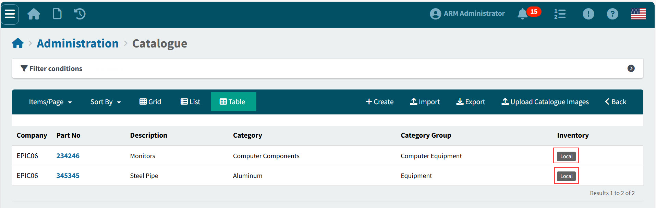Screen dimensions: 656x208
Task: Switch to Grid view
Action: pyautogui.click(x=150, y=102)
